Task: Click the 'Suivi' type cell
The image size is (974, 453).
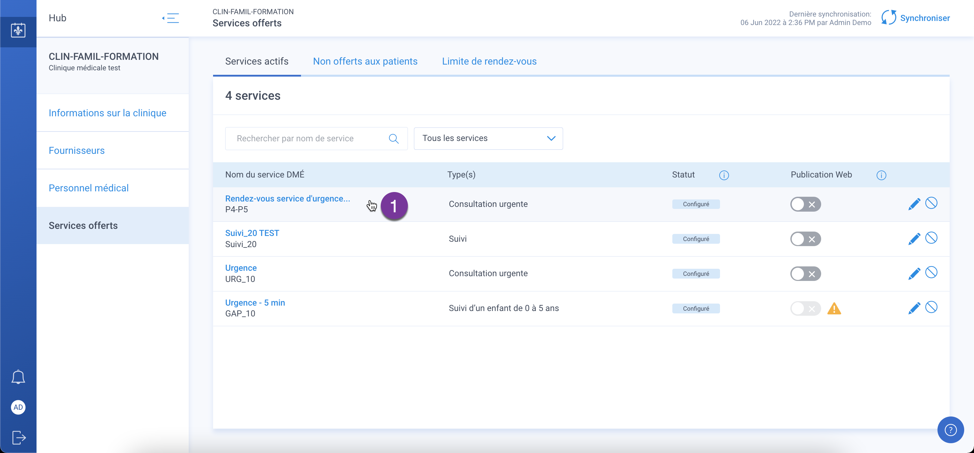Action: 458,239
